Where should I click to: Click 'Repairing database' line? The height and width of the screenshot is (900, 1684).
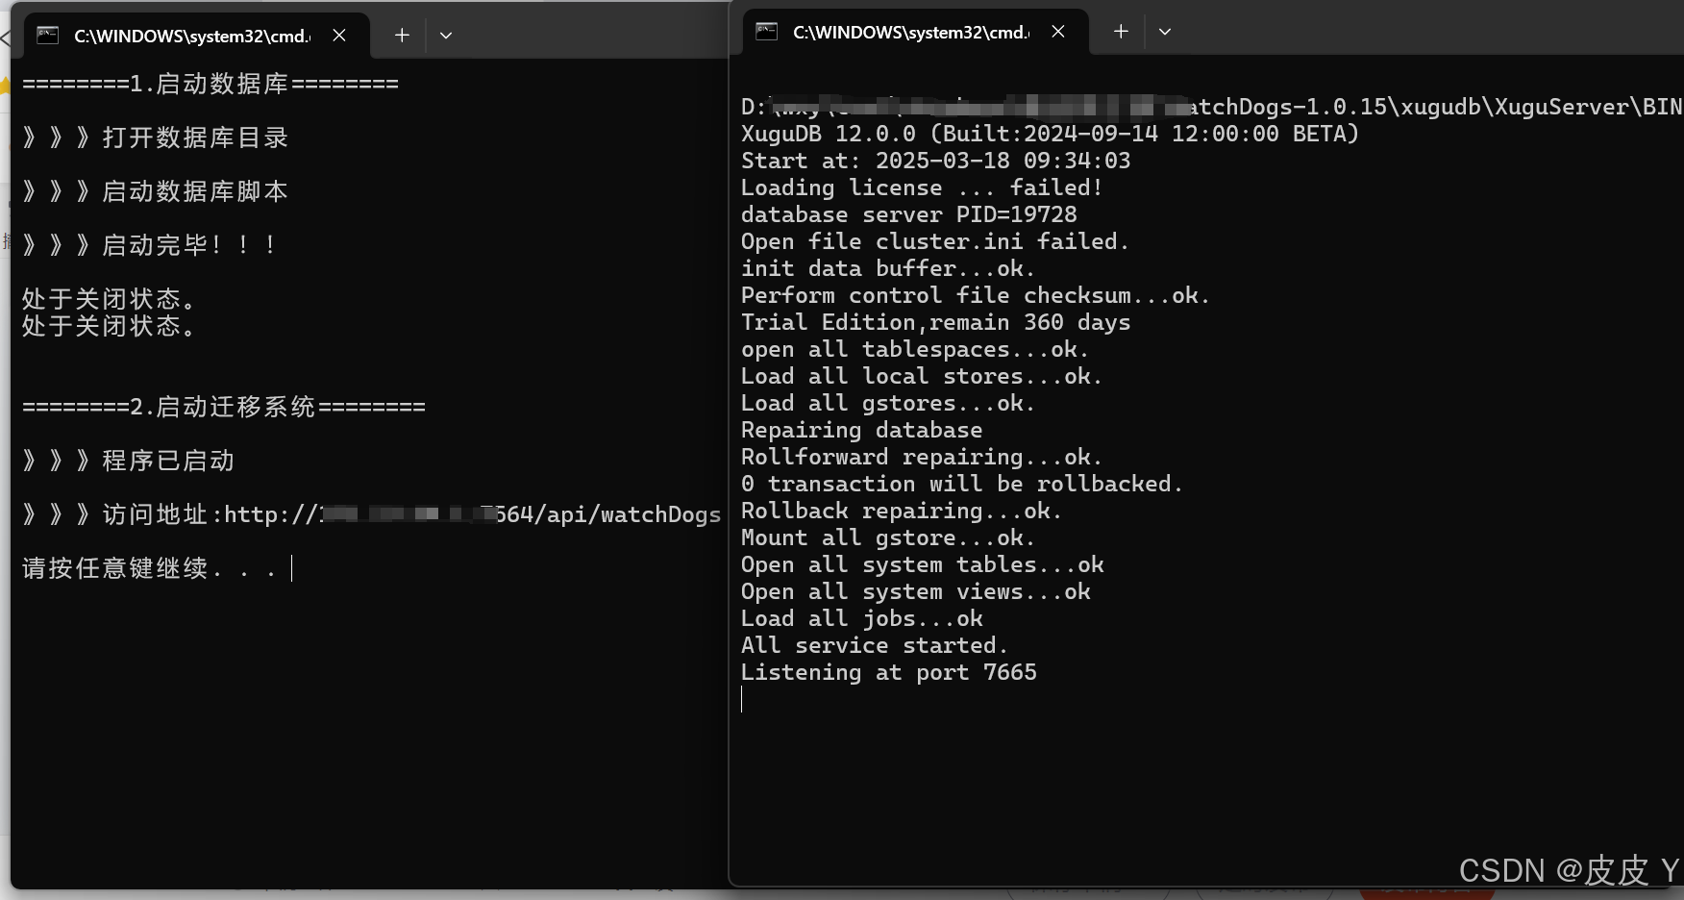click(x=861, y=430)
